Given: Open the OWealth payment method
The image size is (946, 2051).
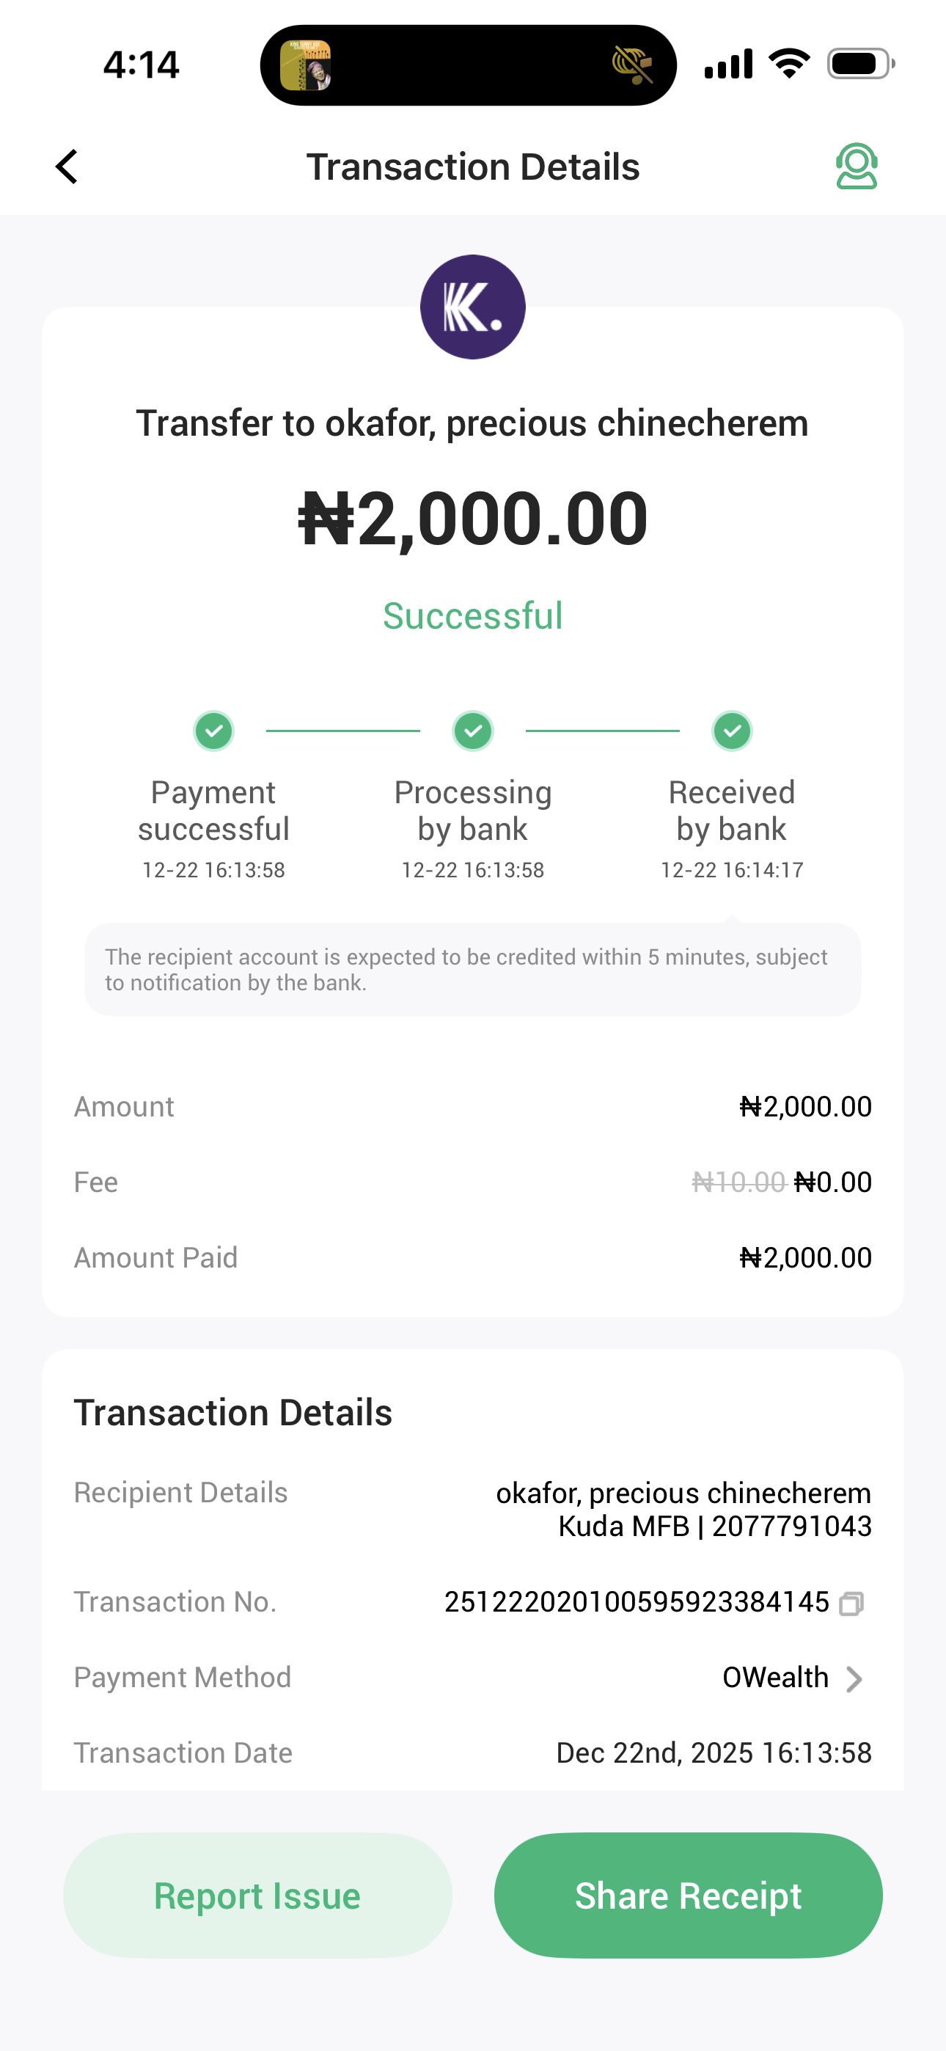Looking at the screenshot, I should [x=775, y=1678].
